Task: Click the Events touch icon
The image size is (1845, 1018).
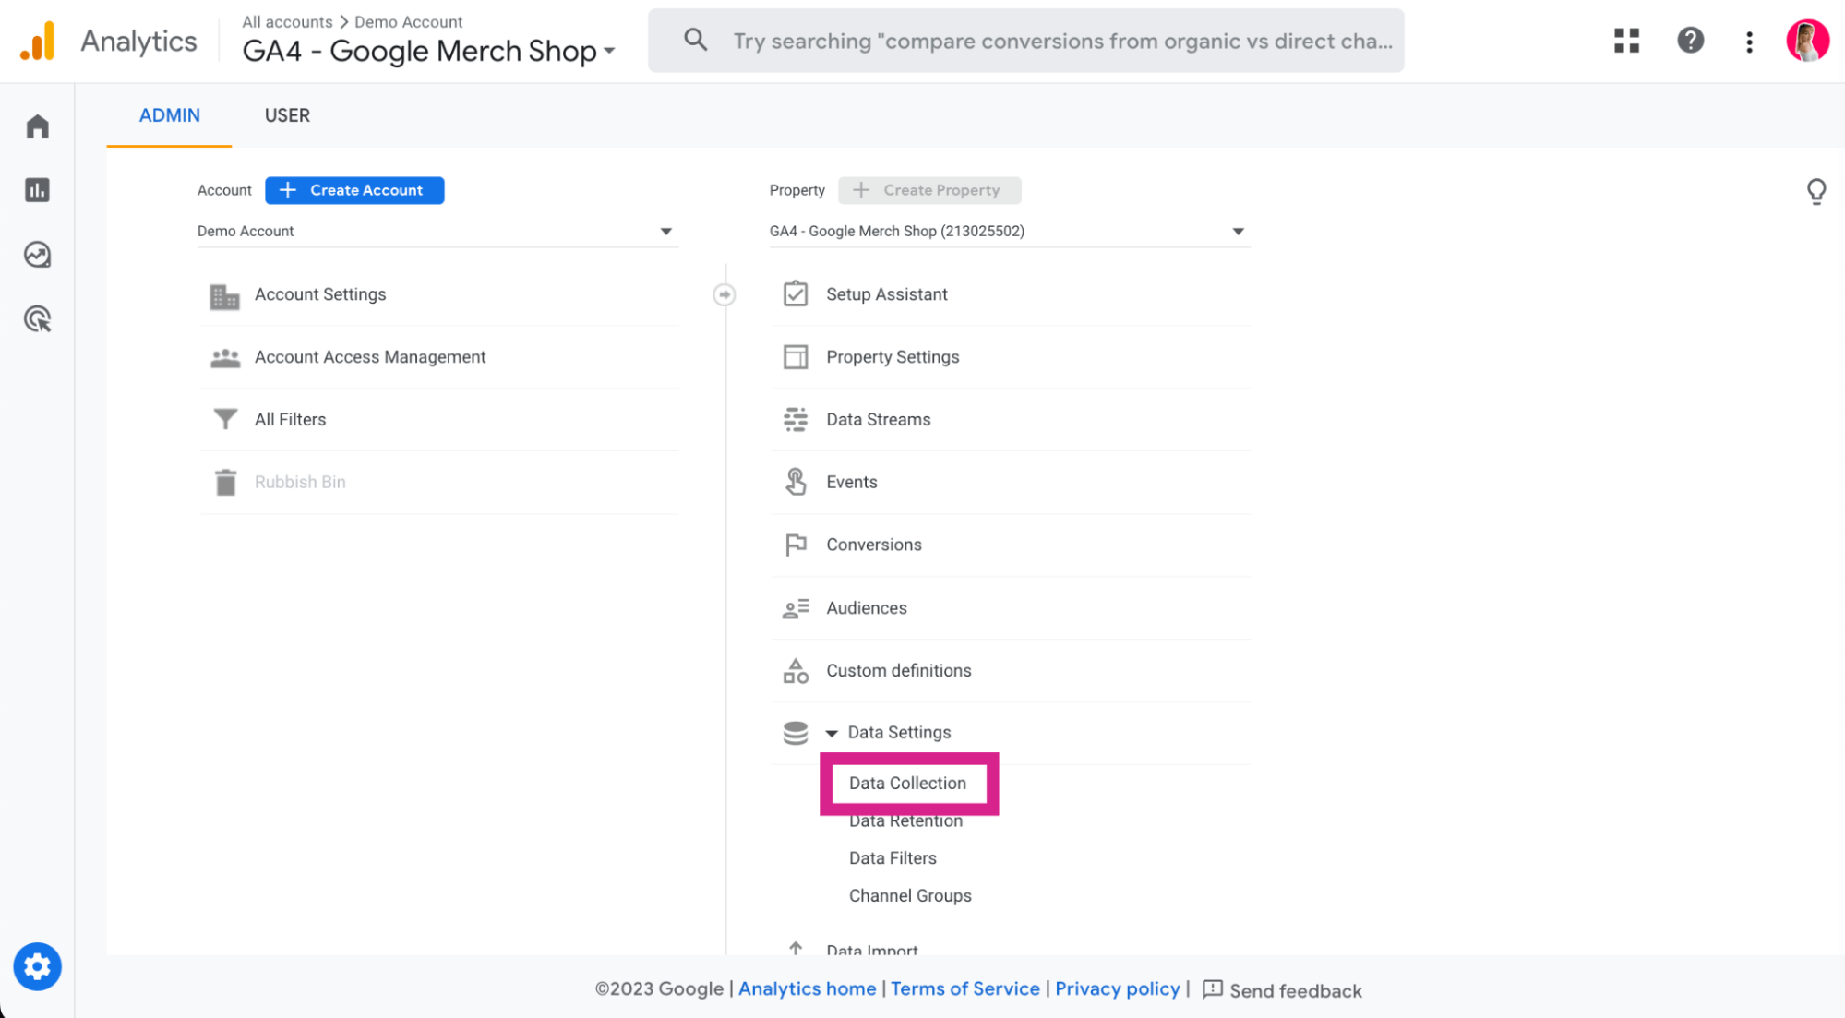Action: click(795, 482)
